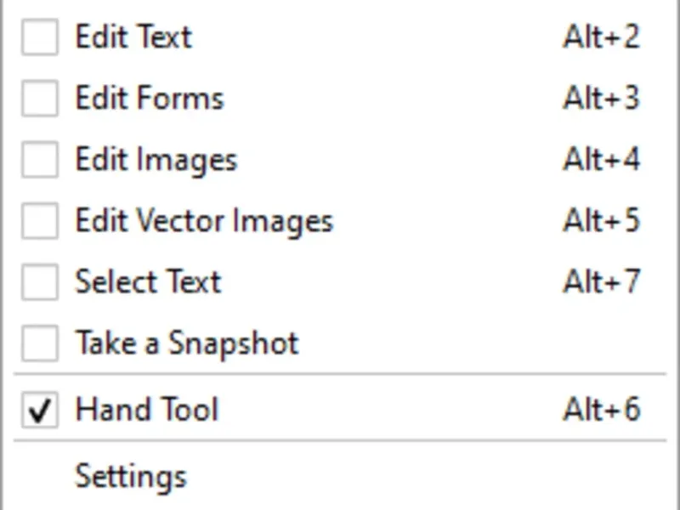Viewport: 680px width, 510px height.
Task: Choose the Take a Snapshot label
Action: click(x=187, y=343)
